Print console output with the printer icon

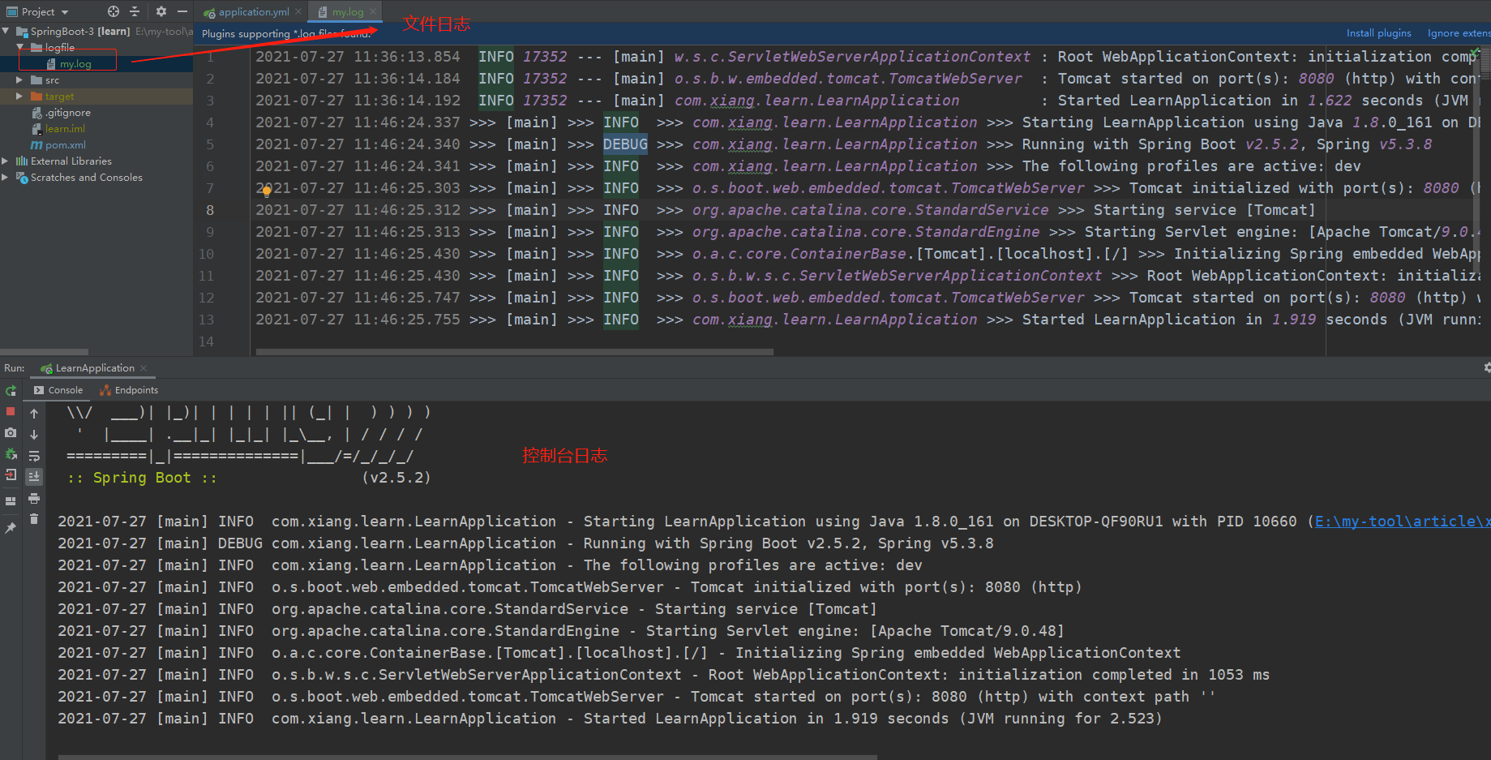click(34, 498)
